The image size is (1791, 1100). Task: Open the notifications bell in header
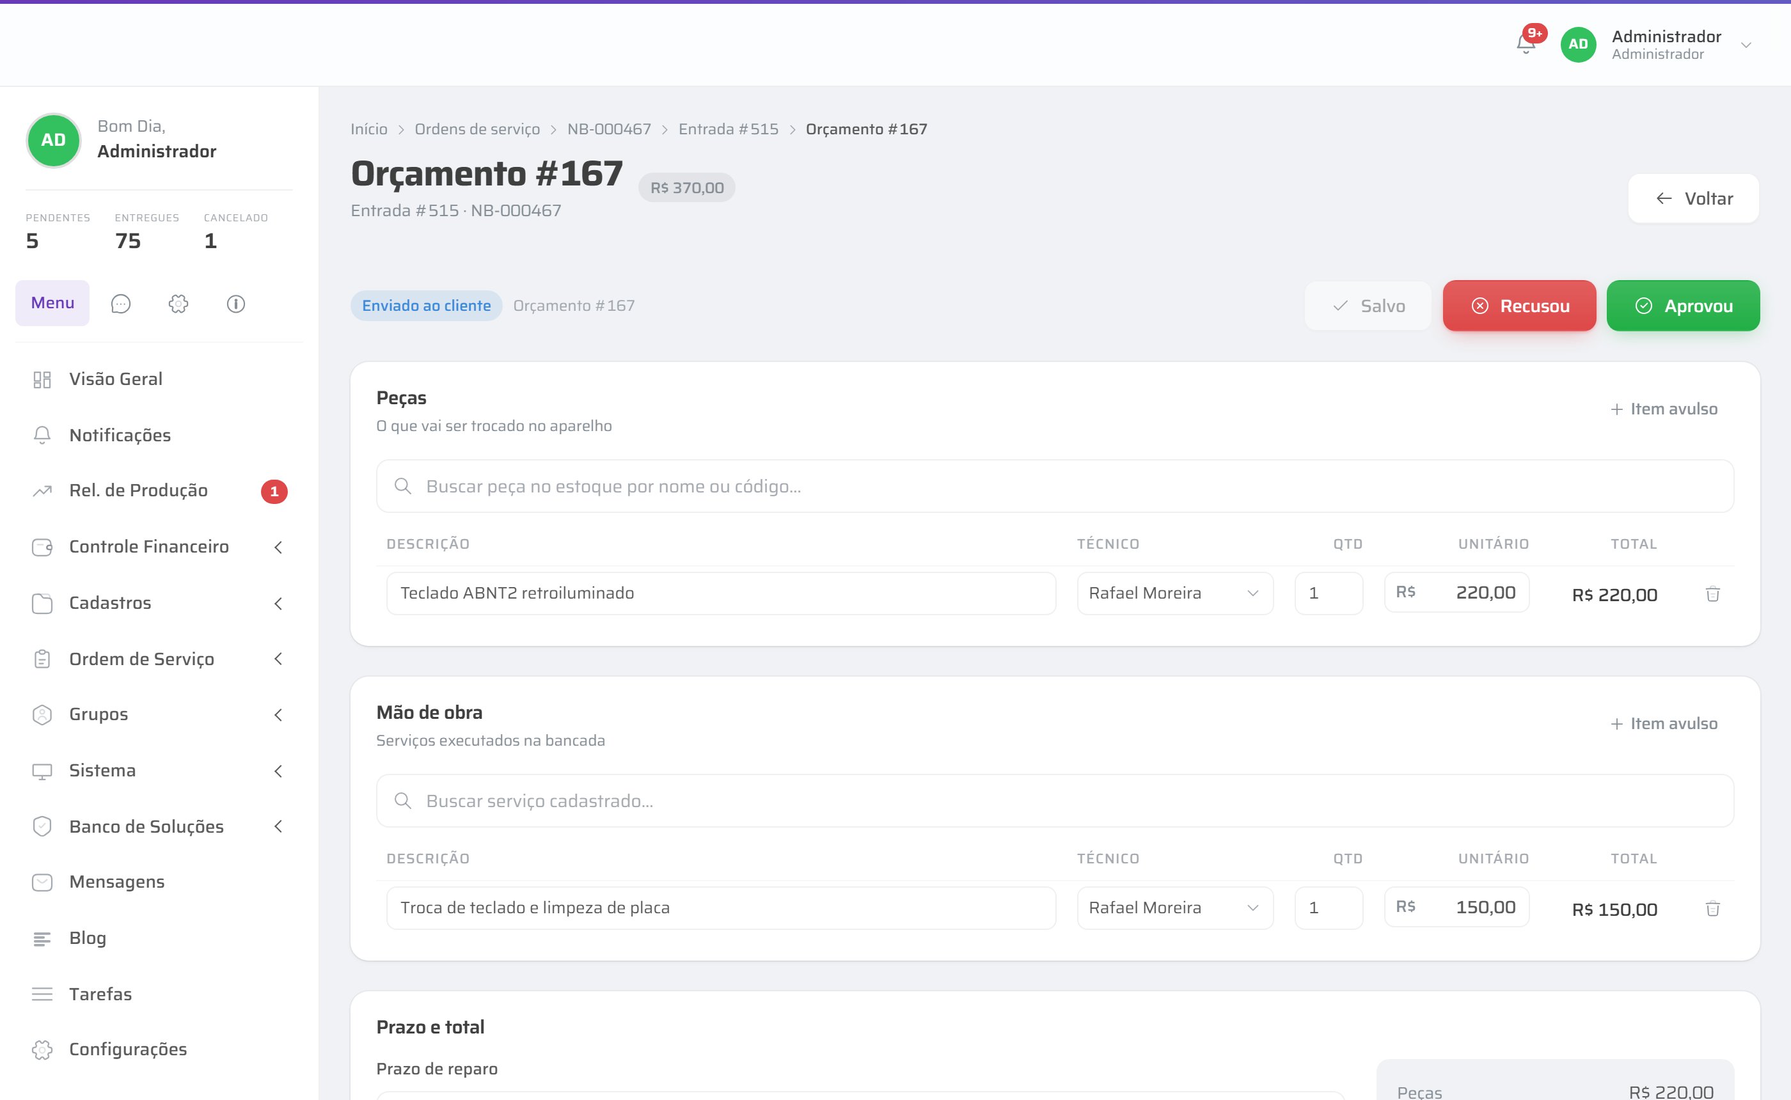click(x=1526, y=44)
